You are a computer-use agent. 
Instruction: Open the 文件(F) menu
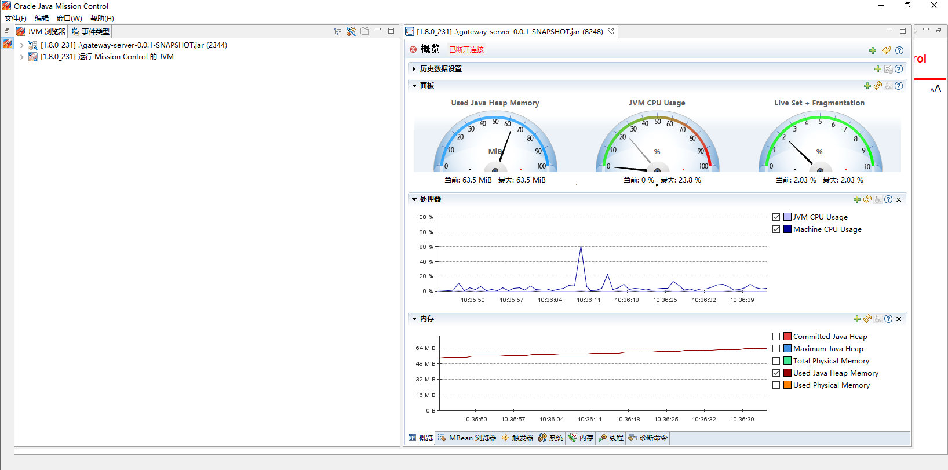click(16, 19)
